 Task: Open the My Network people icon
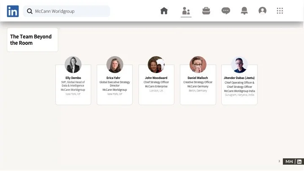click(186, 11)
